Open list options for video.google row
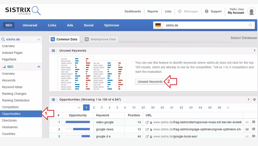 [x=253, y=122]
